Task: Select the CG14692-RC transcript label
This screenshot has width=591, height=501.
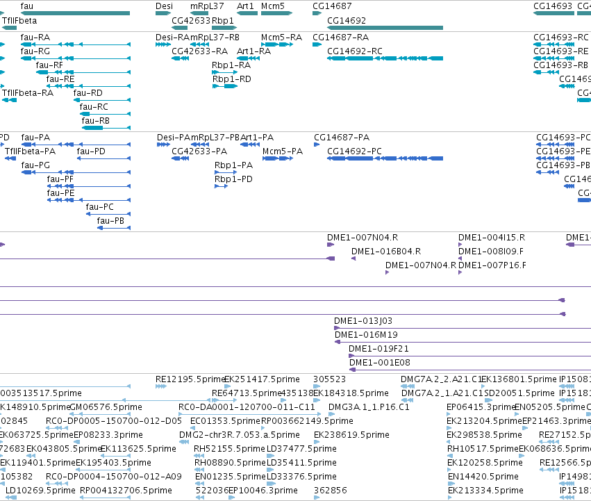Action: 355,51
